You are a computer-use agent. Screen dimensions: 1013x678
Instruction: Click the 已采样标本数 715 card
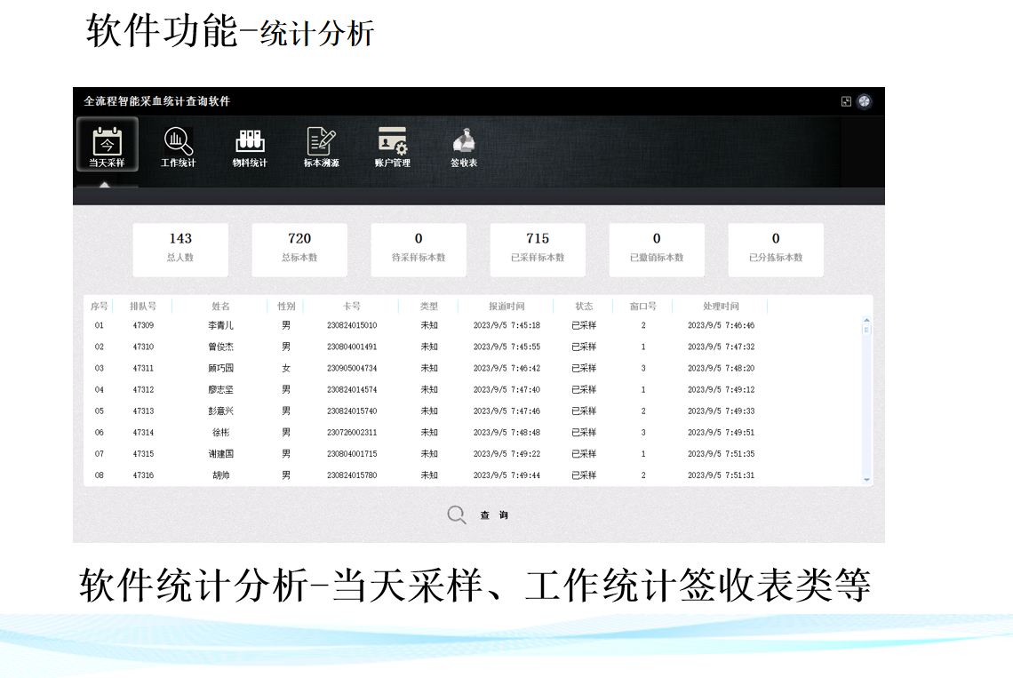(538, 248)
